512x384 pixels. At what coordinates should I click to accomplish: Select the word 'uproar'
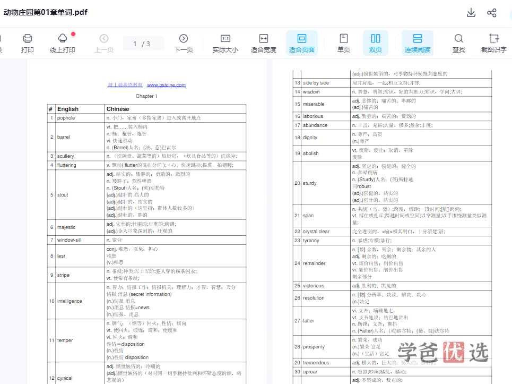pyautogui.click(x=310, y=372)
